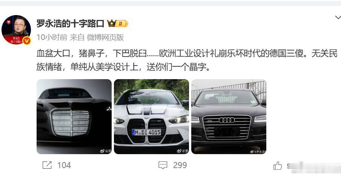Open the 10小时前 timestamp link
The height and width of the screenshot is (176, 341).
pos(52,37)
